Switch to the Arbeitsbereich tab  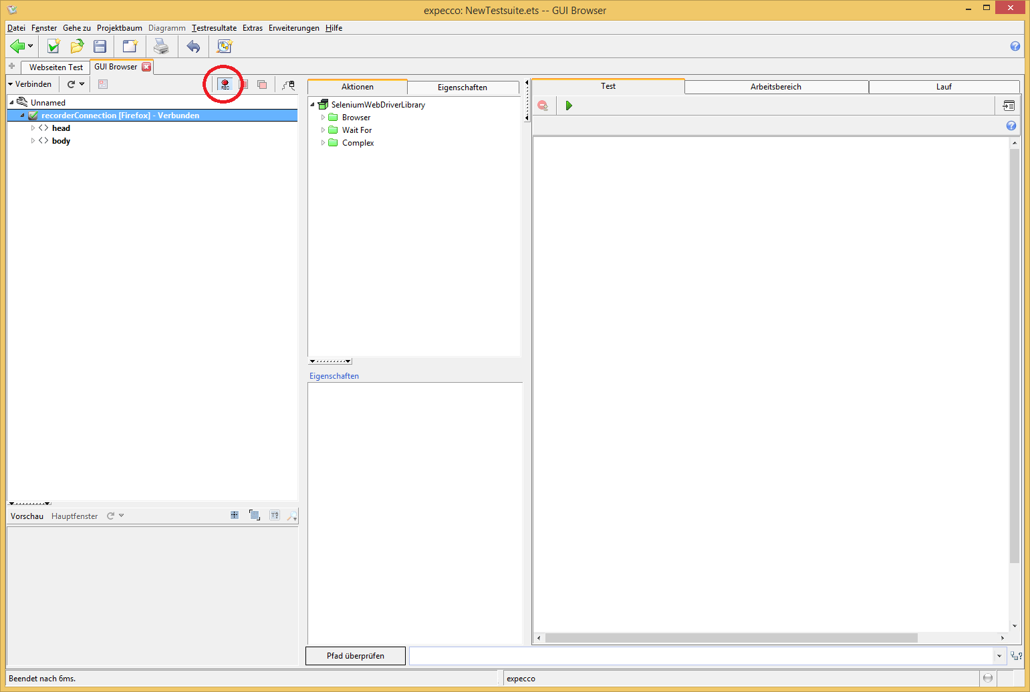tap(775, 87)
